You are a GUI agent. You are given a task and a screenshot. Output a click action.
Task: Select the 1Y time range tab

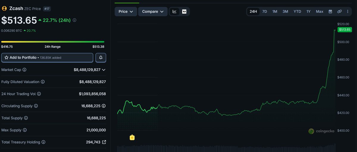point(309,12)
